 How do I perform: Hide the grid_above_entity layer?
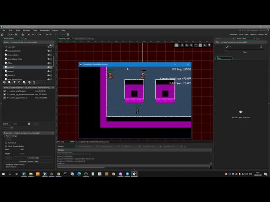pyautogui.click(x=49, y=59)
